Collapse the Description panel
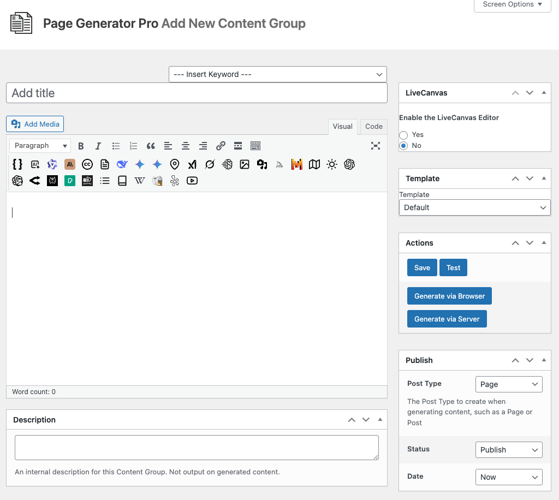 380,419
